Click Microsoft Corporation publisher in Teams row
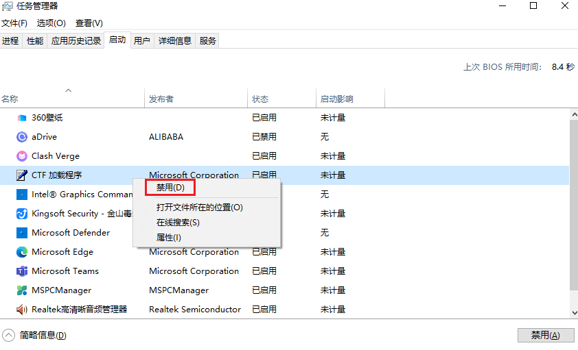 pyautogui.click(x=194, y=271)
